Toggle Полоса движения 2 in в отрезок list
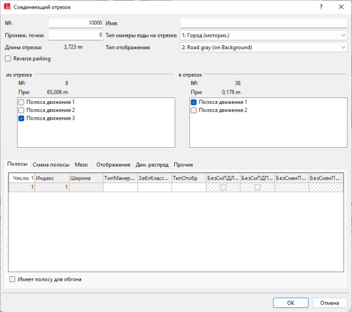The height and width of the screenshot is (312, 352). coord(194,110)
